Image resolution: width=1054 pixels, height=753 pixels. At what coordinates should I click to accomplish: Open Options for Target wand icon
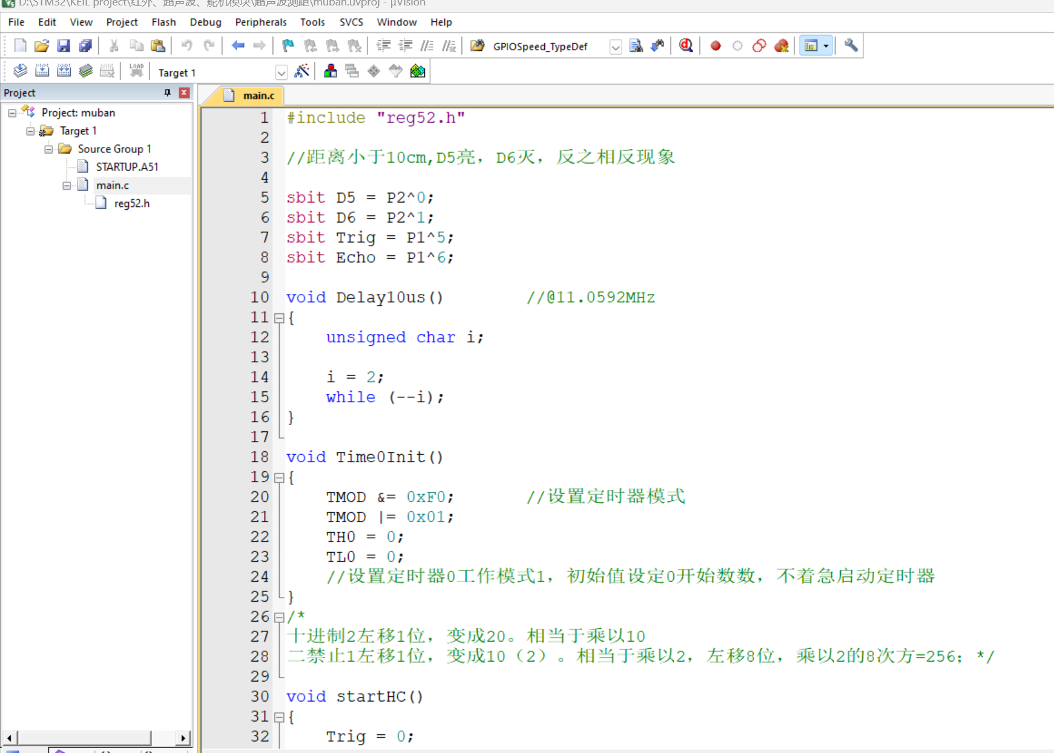click(301, 71)
